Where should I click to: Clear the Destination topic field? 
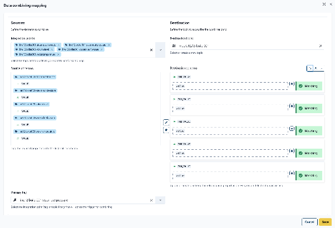point(321,47)
